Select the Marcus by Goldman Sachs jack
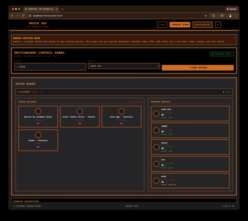248x221 pixels. point(38,111)
